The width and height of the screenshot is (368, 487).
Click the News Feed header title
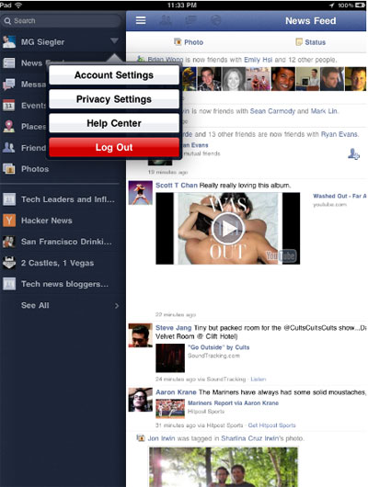tap(310, 21)
